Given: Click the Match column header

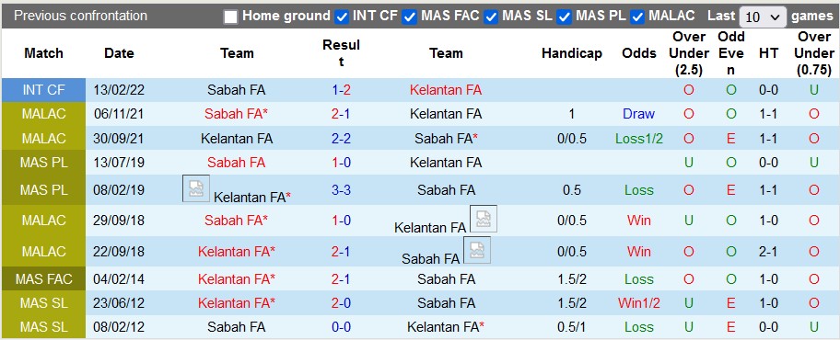Looking at the screenshot, I should click(43, 53).
